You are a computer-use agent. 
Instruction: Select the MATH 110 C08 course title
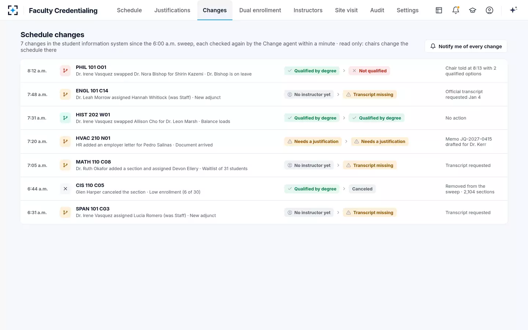pos(93,162)
